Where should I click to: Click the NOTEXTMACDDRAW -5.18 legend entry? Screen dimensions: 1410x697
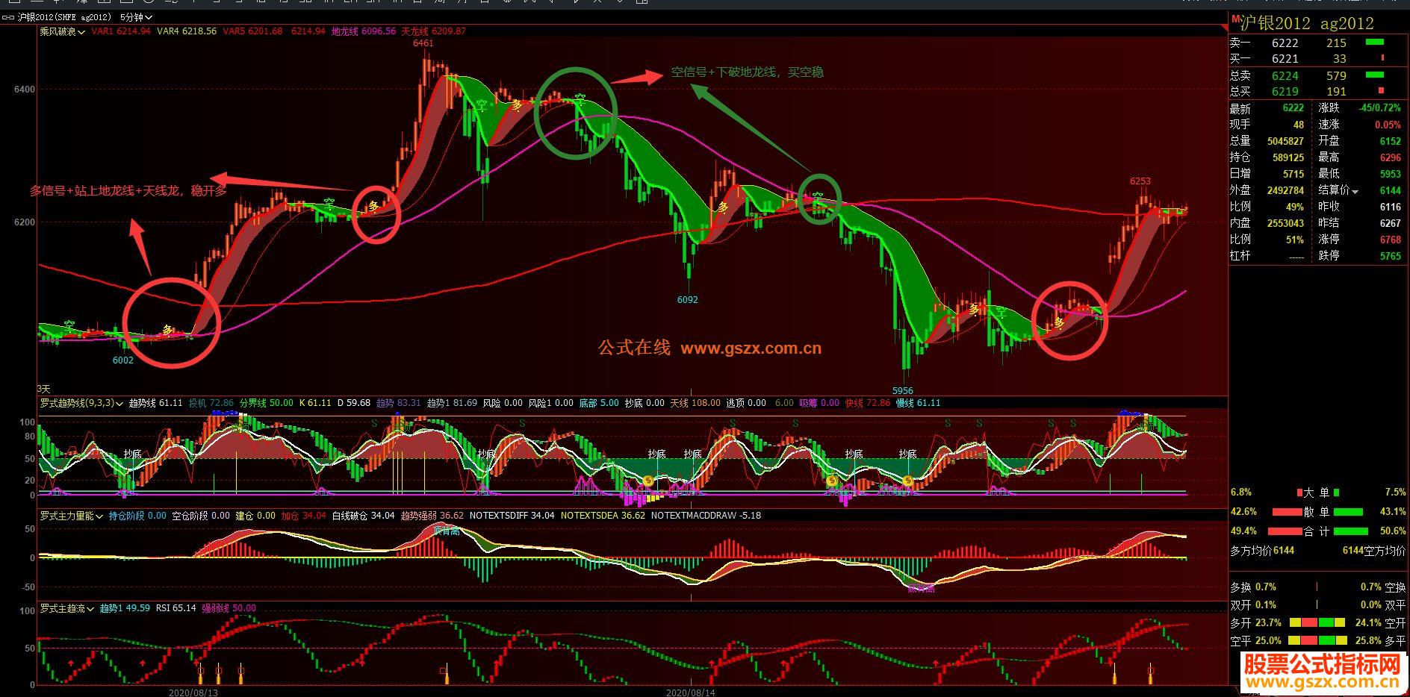tap(706, 516)
